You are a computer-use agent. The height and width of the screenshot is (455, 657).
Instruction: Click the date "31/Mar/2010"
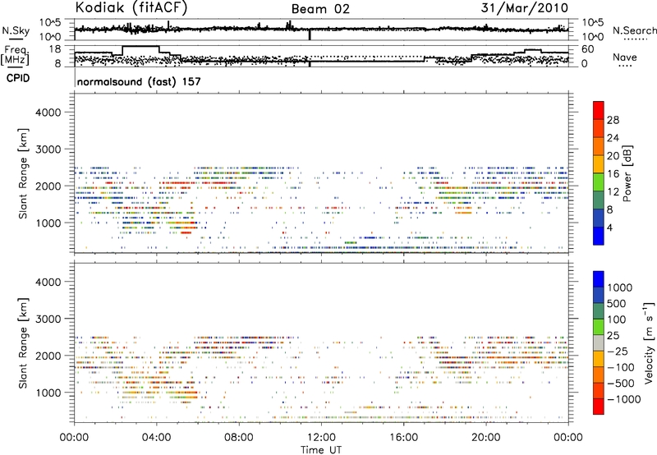pyautogui.click(x=525, y=8)
